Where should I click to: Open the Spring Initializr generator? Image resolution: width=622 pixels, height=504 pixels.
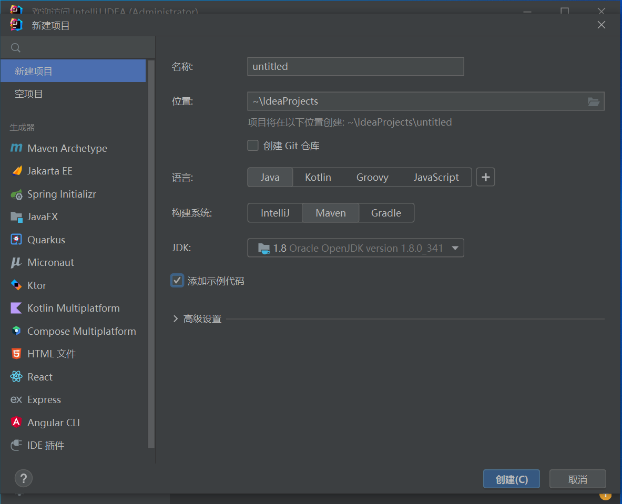pyautogui.click(x=62, y=194)
